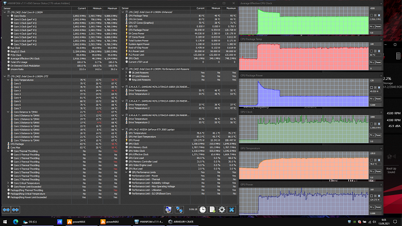Viewport: 402px width, 226px height.
Task: Click the thermometer icon beside CPU Package Temp
Action: [x=126, y=15]
